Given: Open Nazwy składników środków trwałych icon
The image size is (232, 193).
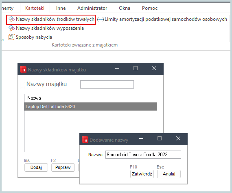Looking at the screenshot, I should pos(11,19).
